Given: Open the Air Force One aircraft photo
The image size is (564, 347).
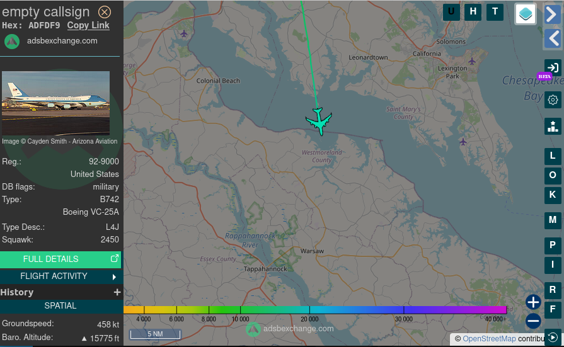Looking at the screenshot, I should (x=55, y=103).
